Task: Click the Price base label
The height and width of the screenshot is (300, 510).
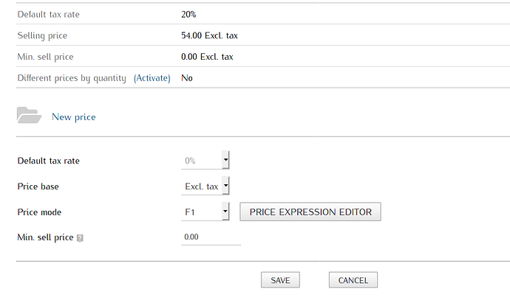Action: 38,186
